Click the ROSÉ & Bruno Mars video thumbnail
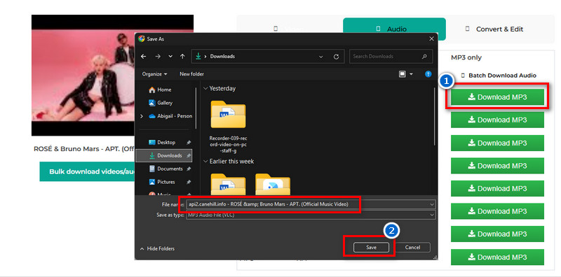This screenshot has width=561, height=277. [x=83, y=75]
